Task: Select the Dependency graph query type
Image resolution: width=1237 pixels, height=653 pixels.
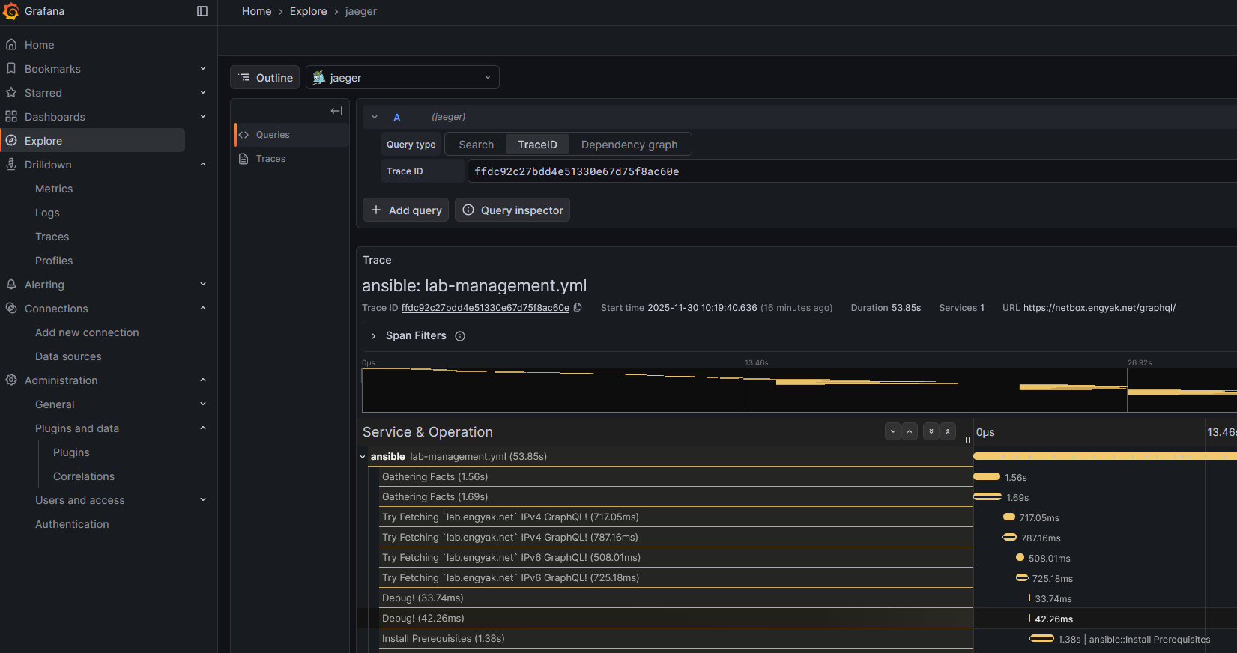Action: [x=629, y=145]
